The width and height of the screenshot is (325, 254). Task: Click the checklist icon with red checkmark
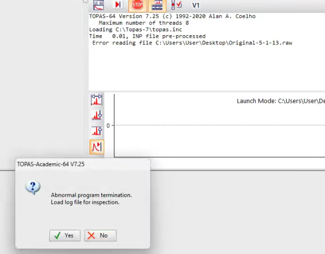(177, 5)
